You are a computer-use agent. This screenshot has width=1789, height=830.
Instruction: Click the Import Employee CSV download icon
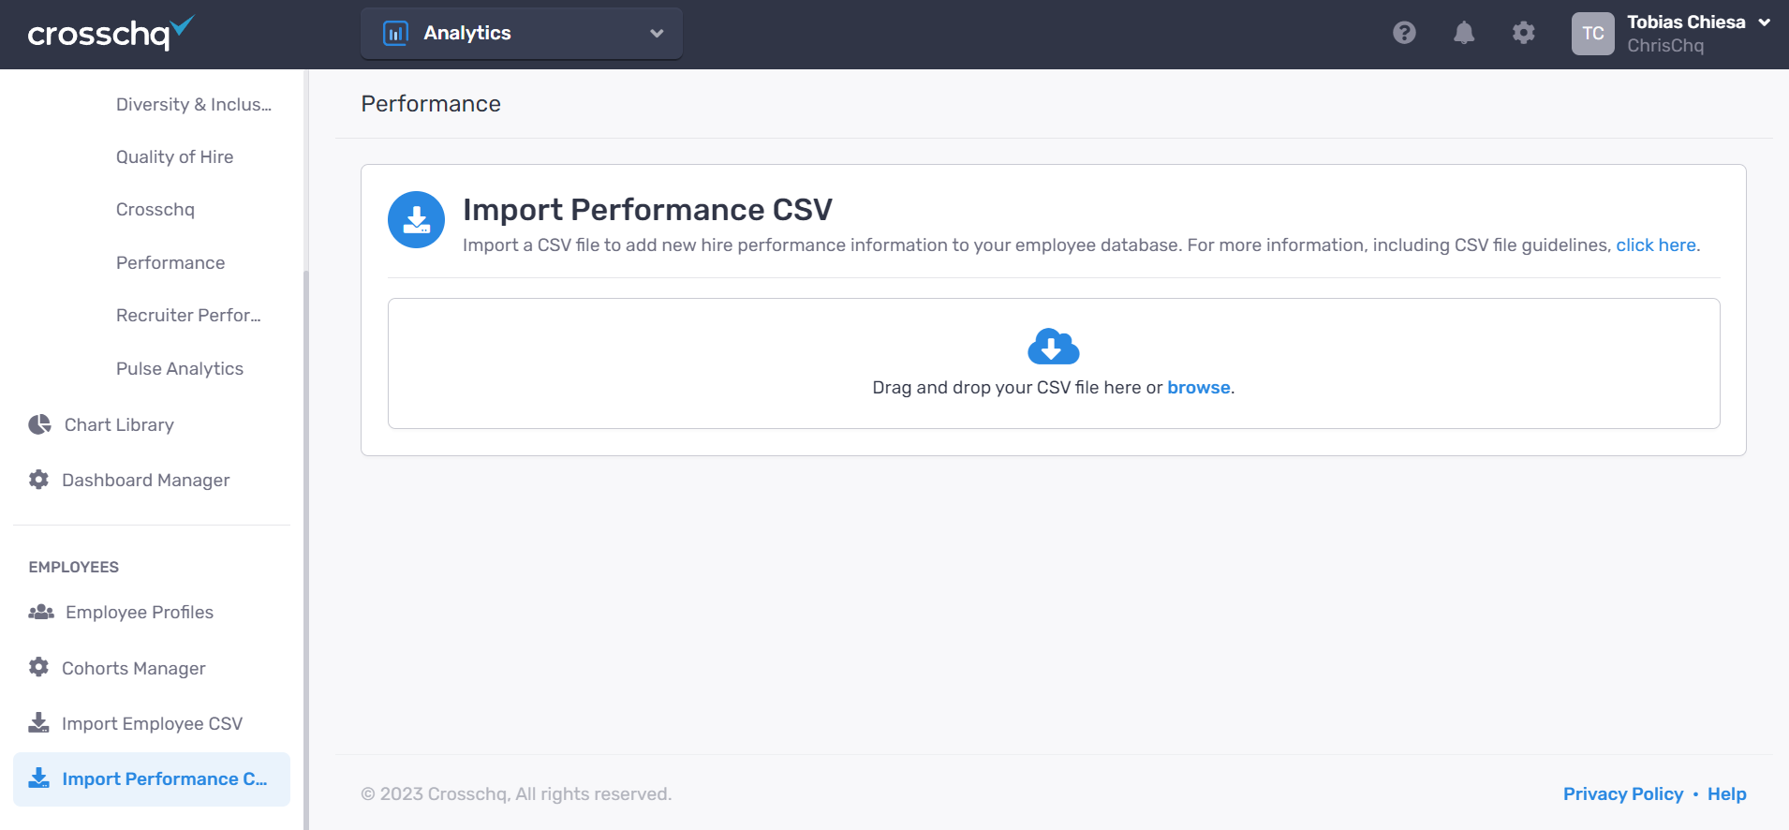click(38, 722)
